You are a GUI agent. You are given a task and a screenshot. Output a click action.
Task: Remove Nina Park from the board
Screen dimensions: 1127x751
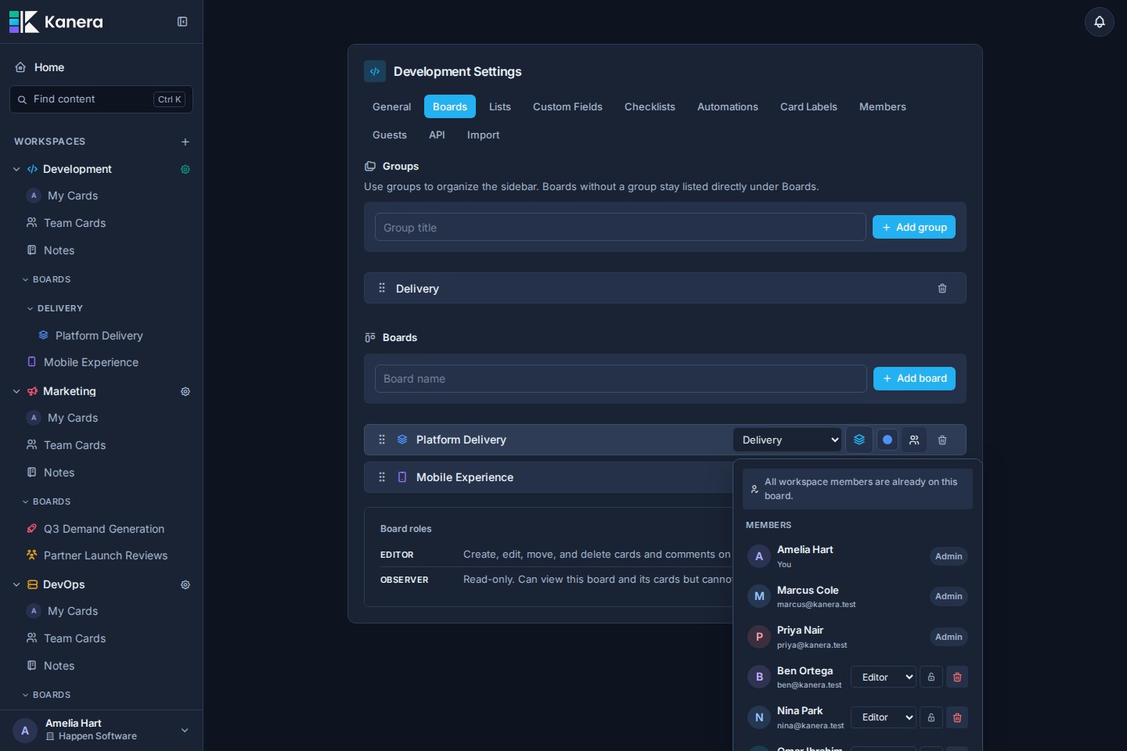click(957, 717)
